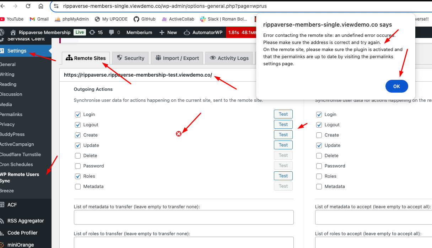Uncheck outgoing Update action
The width and height of the screenshot is (432, 248).
click(x=78, y=145)
